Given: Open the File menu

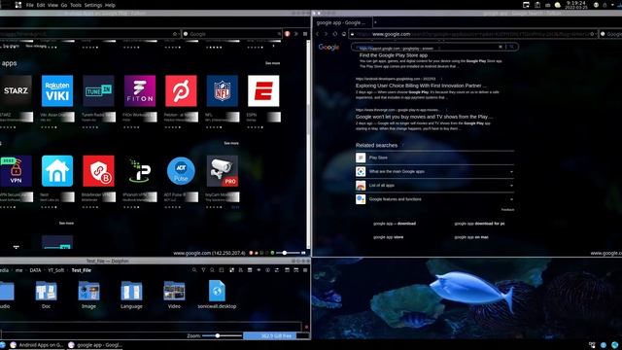Looking at the screenshot, I should [30, 5].
